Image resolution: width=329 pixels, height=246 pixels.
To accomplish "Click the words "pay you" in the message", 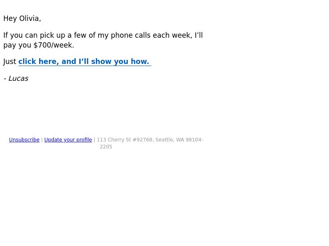I will [17, 45].
